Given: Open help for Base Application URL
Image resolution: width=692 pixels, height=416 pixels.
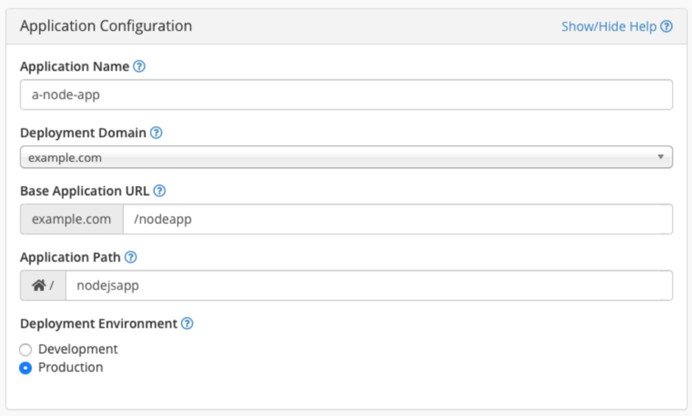Looking at the screenshot, I should [159, 191].
